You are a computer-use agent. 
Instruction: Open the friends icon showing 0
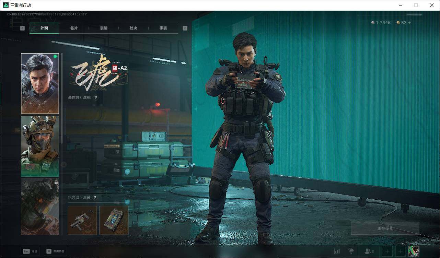tap(369, 251)
